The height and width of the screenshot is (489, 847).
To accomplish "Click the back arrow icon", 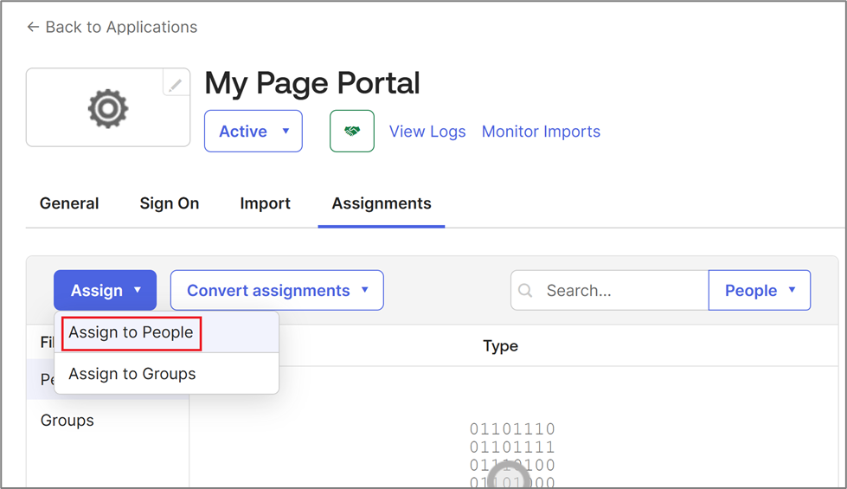I will (x=33, y=27).
